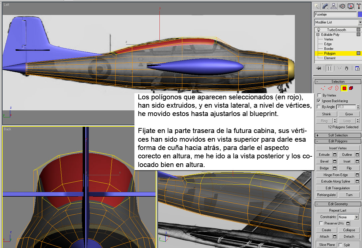Click the Fuselaje object name field
Viewport: 362px width, 248px height.
(x=335, y=14)
